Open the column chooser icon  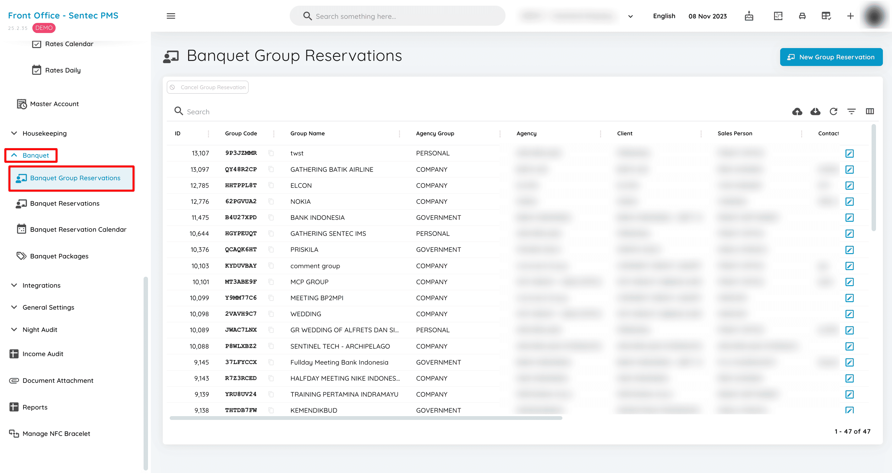pyautogui.click(x=869, y=111)
